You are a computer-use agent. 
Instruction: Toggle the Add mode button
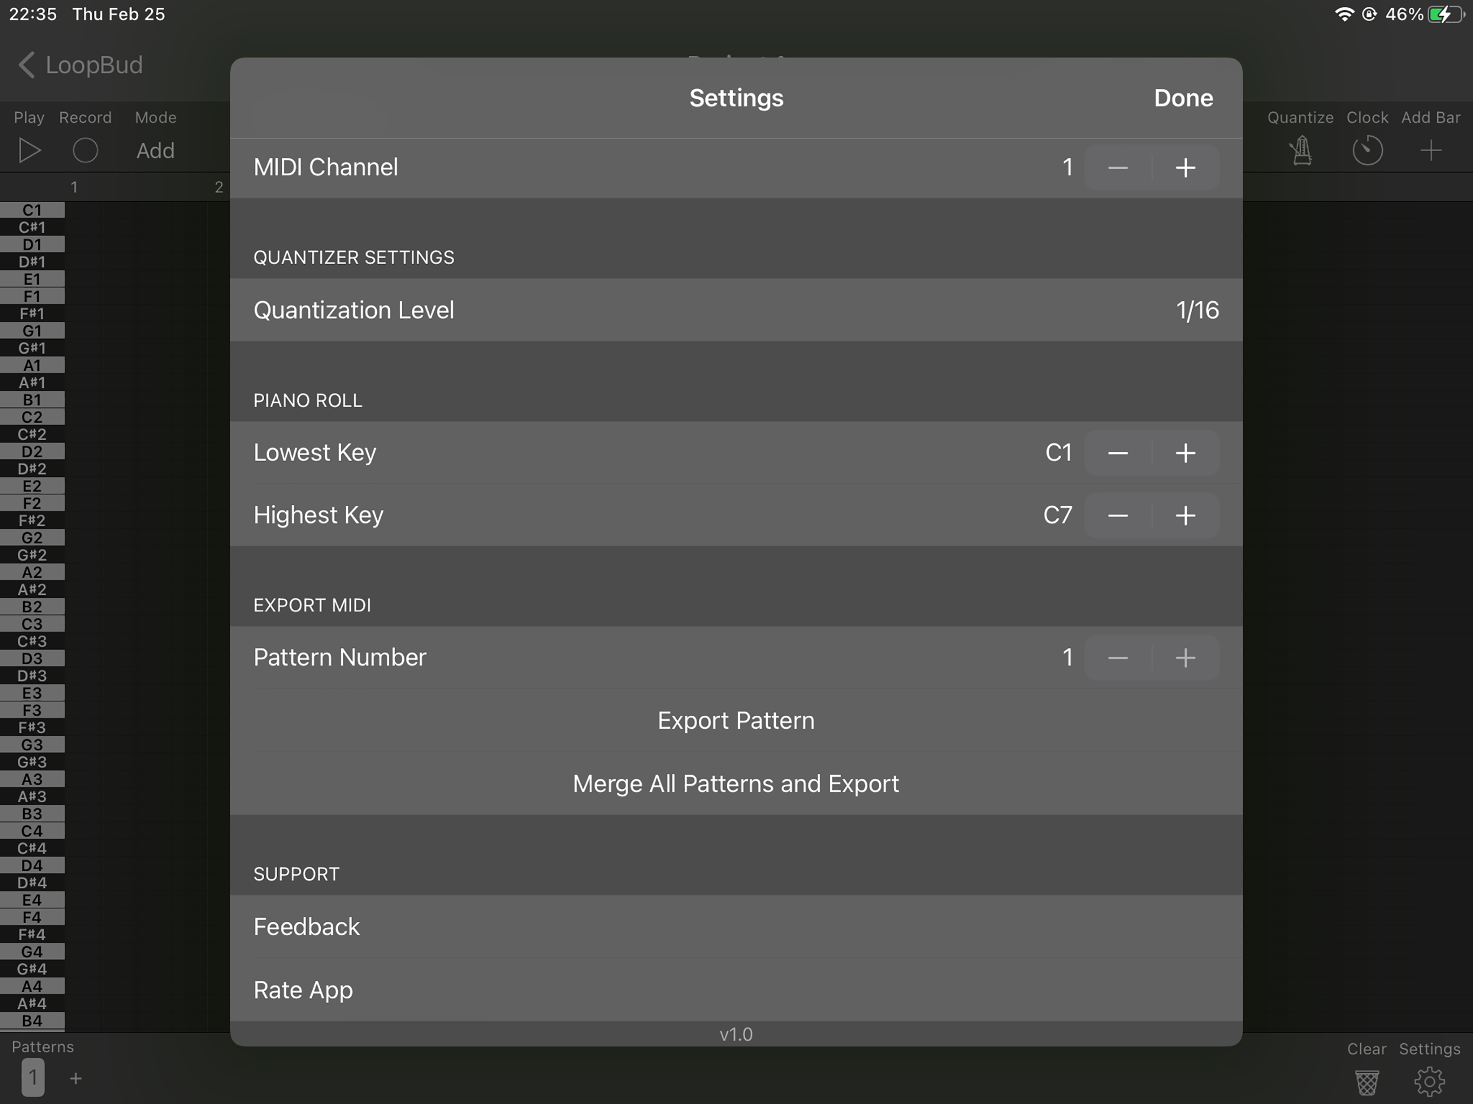(155, 150)
